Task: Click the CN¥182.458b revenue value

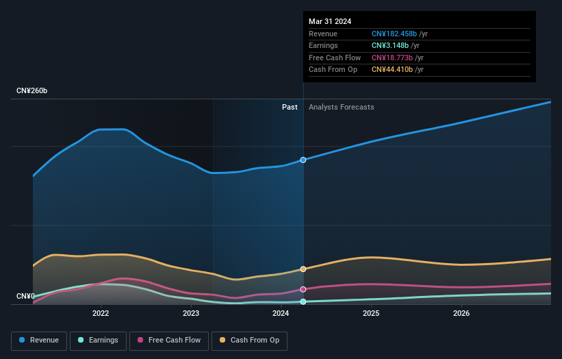Action: pos(394,34)
